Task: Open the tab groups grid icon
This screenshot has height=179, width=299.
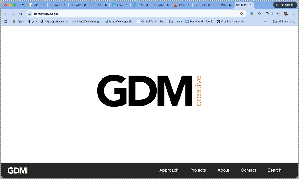Action: (x=5, y=22)
